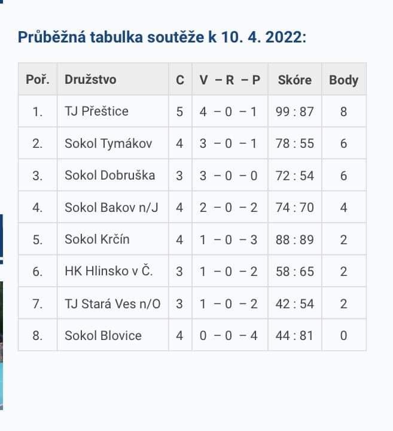Screen dimensions: 393x431
Task: Select the Sokol Tymákov team cell
Action: click(108, 143)
